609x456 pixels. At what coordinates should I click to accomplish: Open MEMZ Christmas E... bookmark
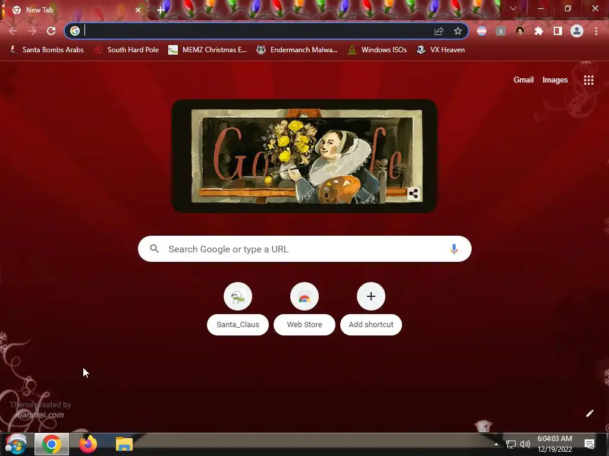pos(208,50)
